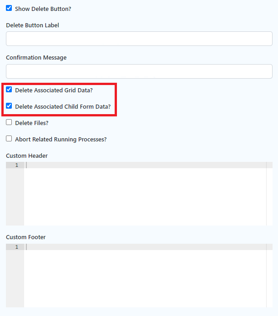Enable Abort Related Running Processes checkbox
The image size is (278, 316).
pyautogui.click(x=9, y=139)
